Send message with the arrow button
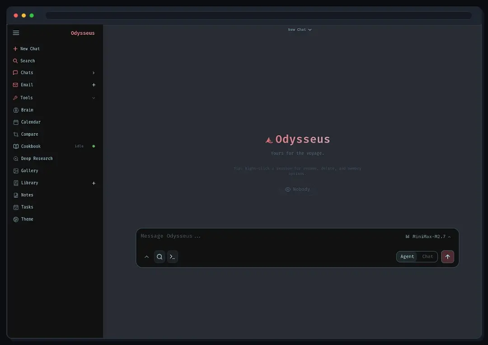 447,257
